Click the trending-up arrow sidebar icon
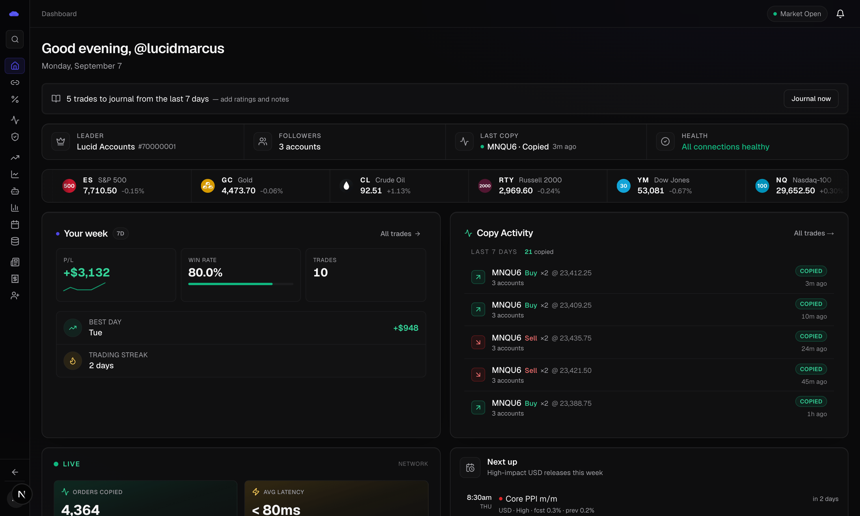Viewport: 860px width, 516px height. 15,158
